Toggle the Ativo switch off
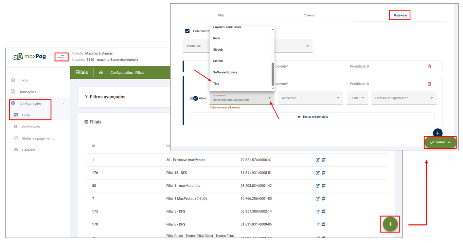This screenshot has width=463, height=243. click(x=194, y=98)
